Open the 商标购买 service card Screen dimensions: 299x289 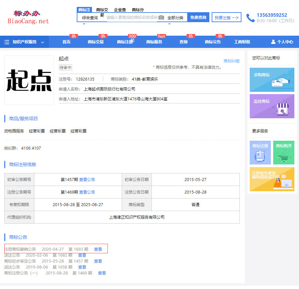284,153
